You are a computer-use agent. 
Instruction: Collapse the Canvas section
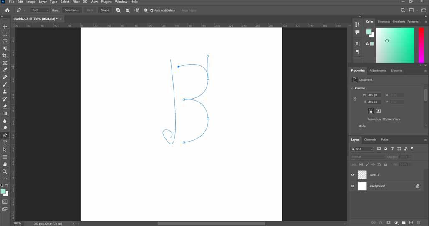tap(352, 88)
